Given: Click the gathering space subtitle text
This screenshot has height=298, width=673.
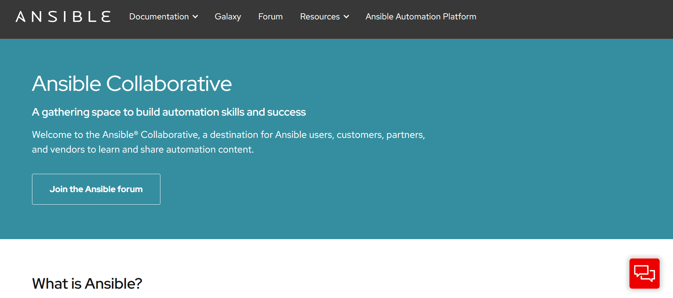Looking at the screenshot, I should click(169, 112).
